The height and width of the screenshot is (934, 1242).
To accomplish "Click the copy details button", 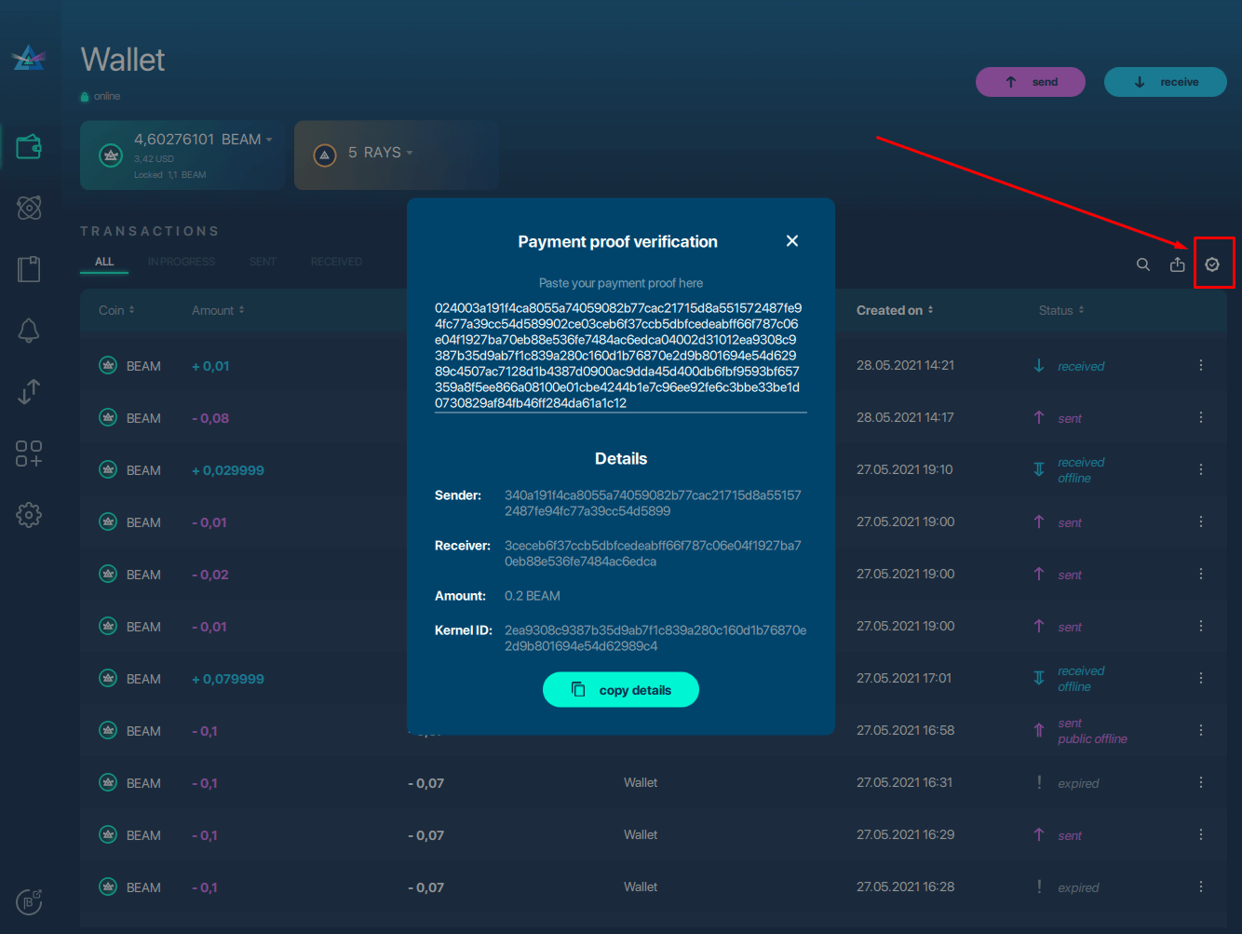I will pos(620,690).
